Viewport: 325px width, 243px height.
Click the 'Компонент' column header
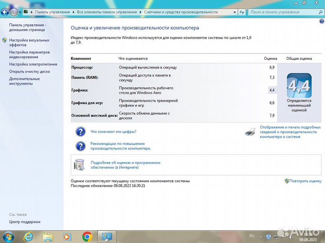(x=81, y=58)
